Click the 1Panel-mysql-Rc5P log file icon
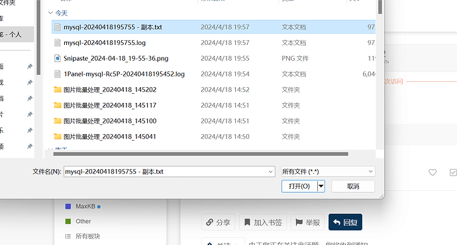457x245 pixels. tap(58, 74)
